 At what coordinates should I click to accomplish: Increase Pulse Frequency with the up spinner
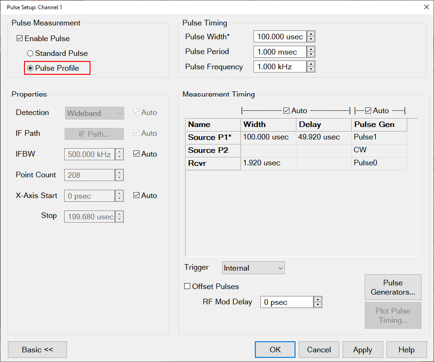[x=311, y=64]
